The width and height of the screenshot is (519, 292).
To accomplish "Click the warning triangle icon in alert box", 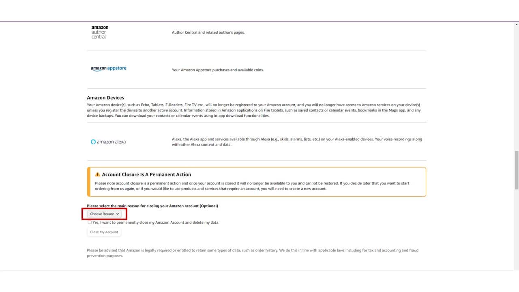I will [x=98, y=174].
